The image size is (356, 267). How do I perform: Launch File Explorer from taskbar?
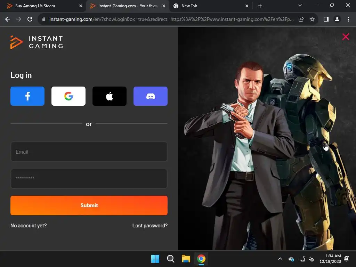[186, 259]
